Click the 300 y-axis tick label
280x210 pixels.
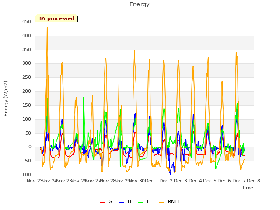click(27, 63)
